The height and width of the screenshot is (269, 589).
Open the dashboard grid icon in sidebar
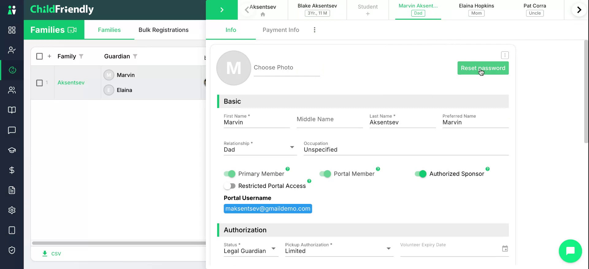click(x=12, y=30)
